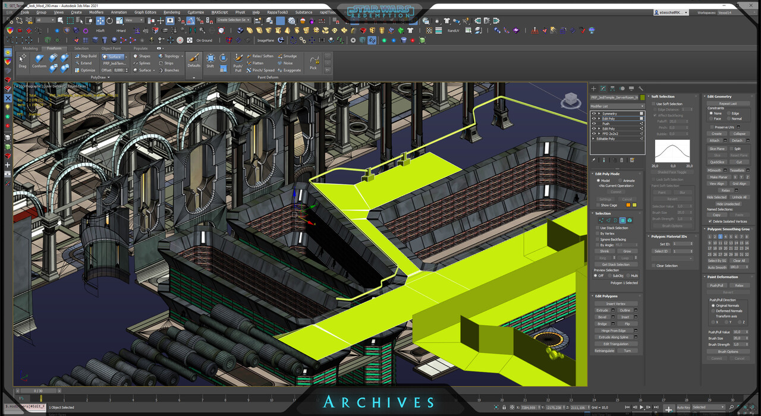The image size is (761, 416).
Task: Open the MAXScript menu
Action: coord(219,12)
